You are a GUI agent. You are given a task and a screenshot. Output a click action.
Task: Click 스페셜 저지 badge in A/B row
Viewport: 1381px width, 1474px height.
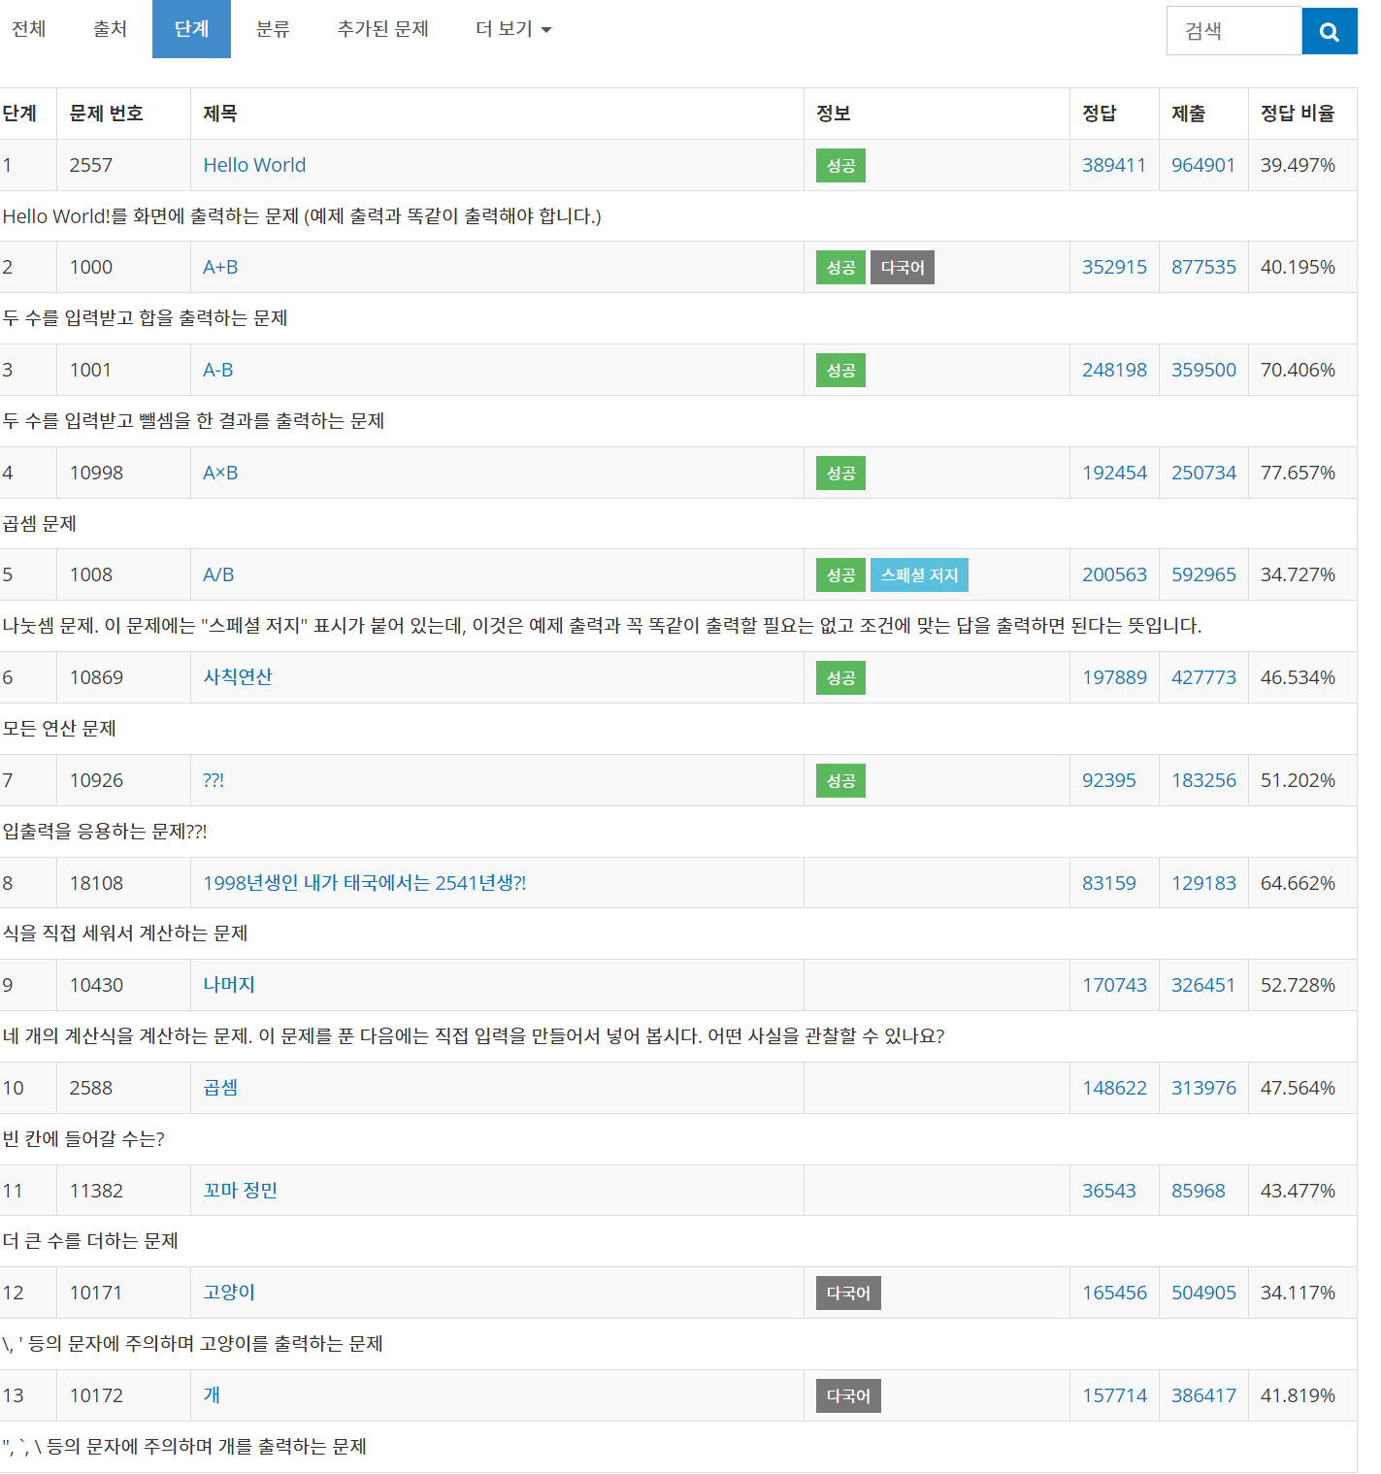919,575
